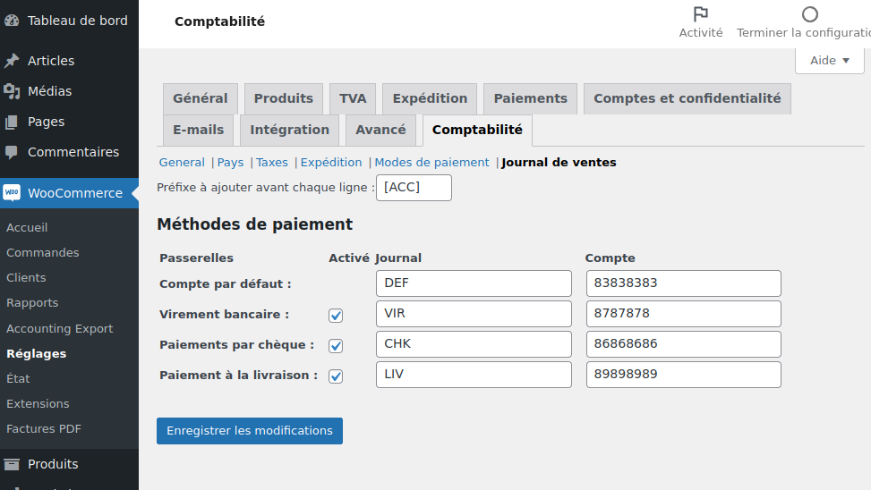This screenshot has height=490, width=871.
Task: Disable the Virement bancaire checkbox
Action: 336,315
